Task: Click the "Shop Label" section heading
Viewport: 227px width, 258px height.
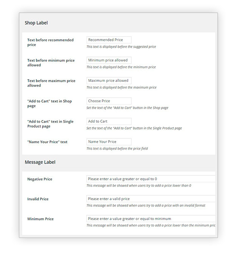Action: tap(36, 23)
